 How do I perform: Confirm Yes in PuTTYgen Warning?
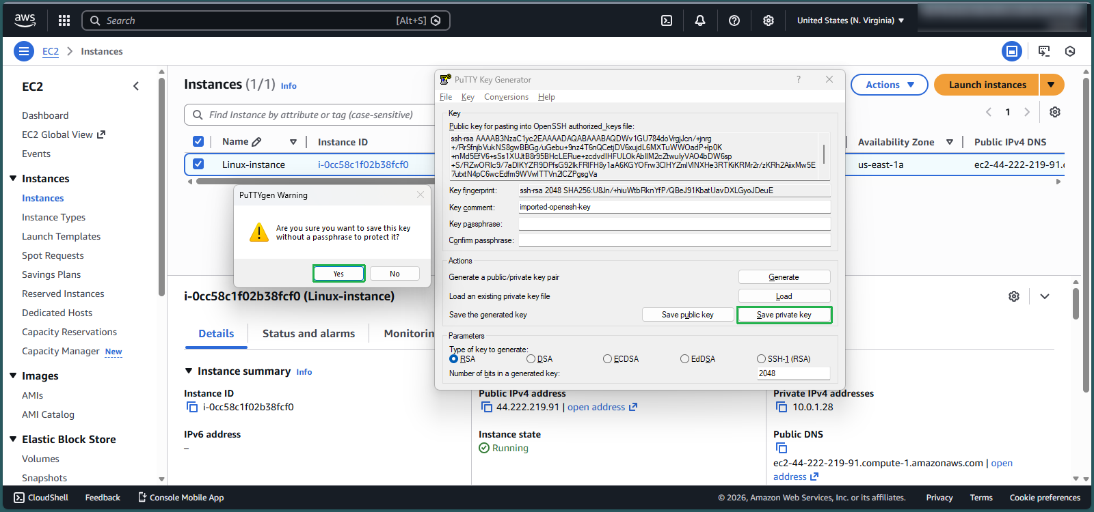click(339, 274)
